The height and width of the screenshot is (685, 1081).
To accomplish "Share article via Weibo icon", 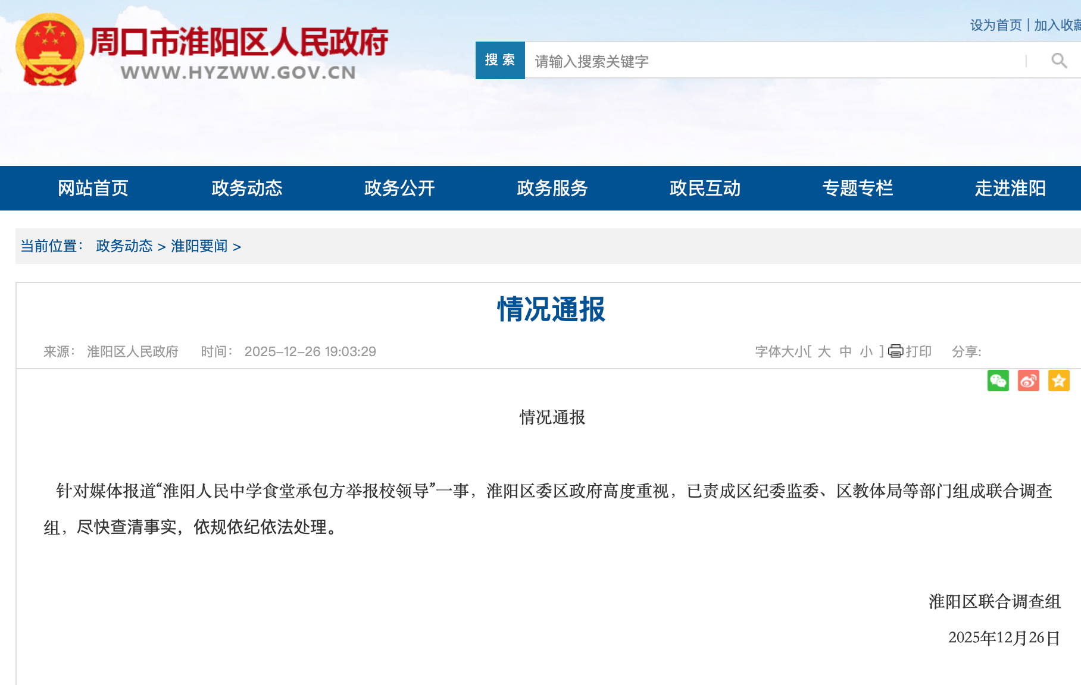I will [1028, 381].
